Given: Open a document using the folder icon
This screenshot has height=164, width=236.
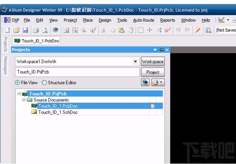Looking at the screenshot, I should click(16, 30).
